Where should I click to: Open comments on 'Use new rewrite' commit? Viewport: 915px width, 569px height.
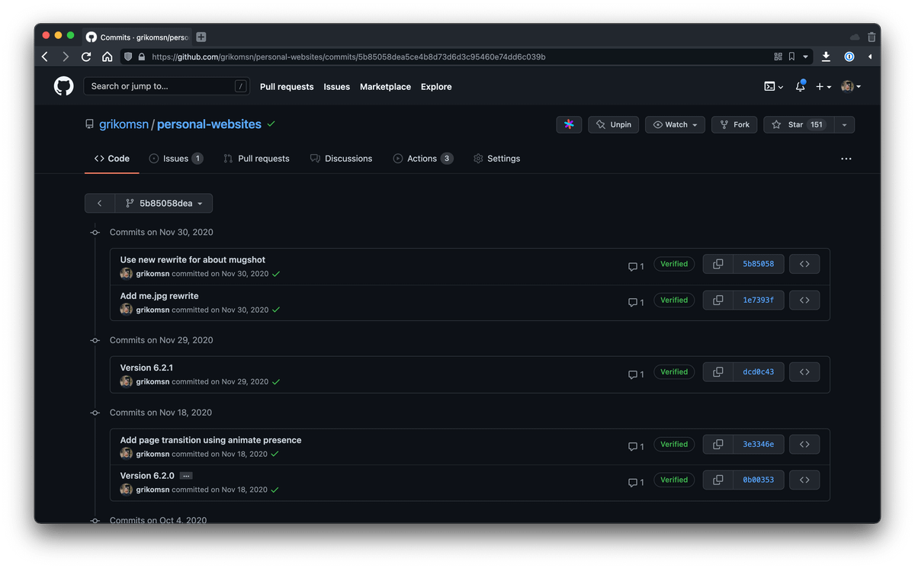[636, 266]
